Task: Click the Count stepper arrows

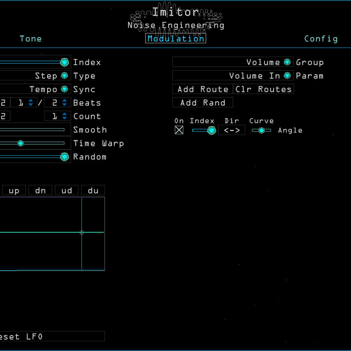Action: coord(64,116)
